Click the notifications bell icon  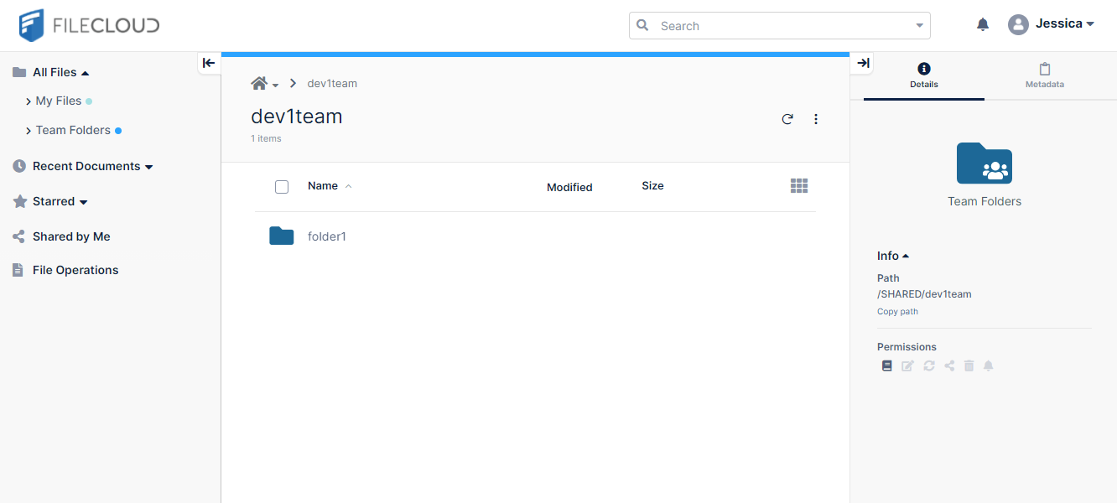click(983, 25)
